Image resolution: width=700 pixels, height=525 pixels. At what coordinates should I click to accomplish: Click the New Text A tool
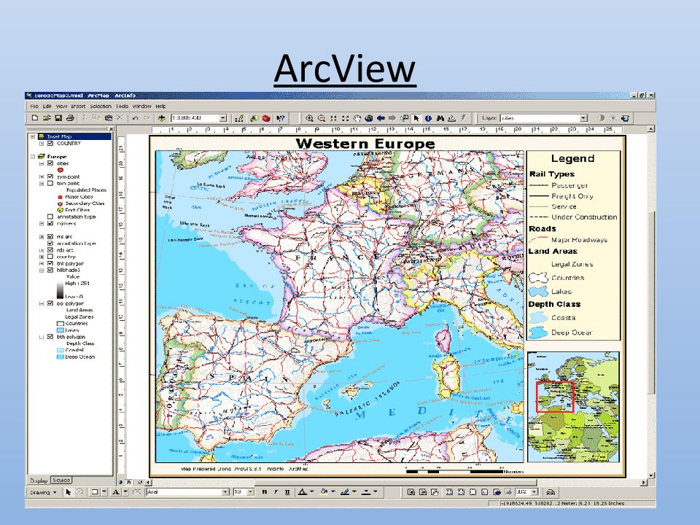pos(115,492)
